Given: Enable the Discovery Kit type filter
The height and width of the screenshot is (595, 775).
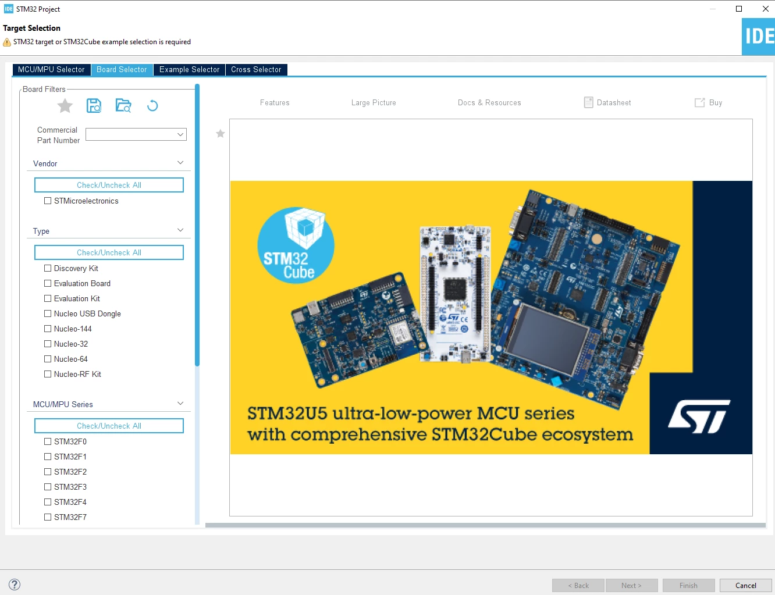Looking at the screenshot, I should 48,269.
